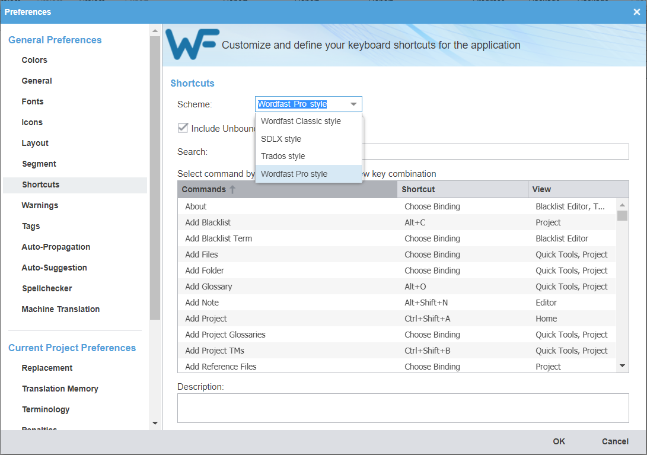The height and width of the screenshot is (455, 647).
Task: Select the Add Project command
Action: (397, 319)
